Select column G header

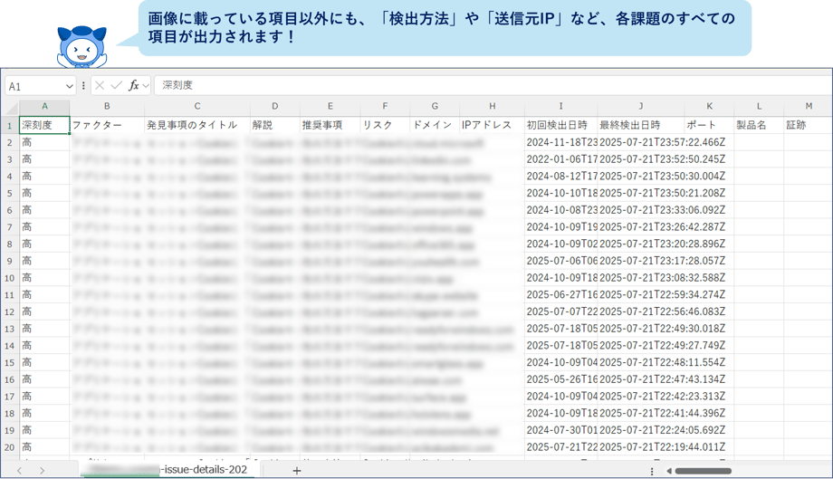click(435, 106)
